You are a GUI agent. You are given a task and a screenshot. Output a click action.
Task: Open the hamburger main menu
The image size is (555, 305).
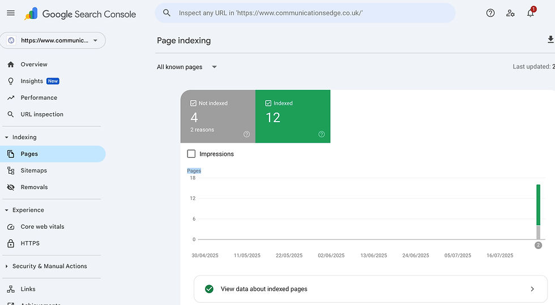11,13
